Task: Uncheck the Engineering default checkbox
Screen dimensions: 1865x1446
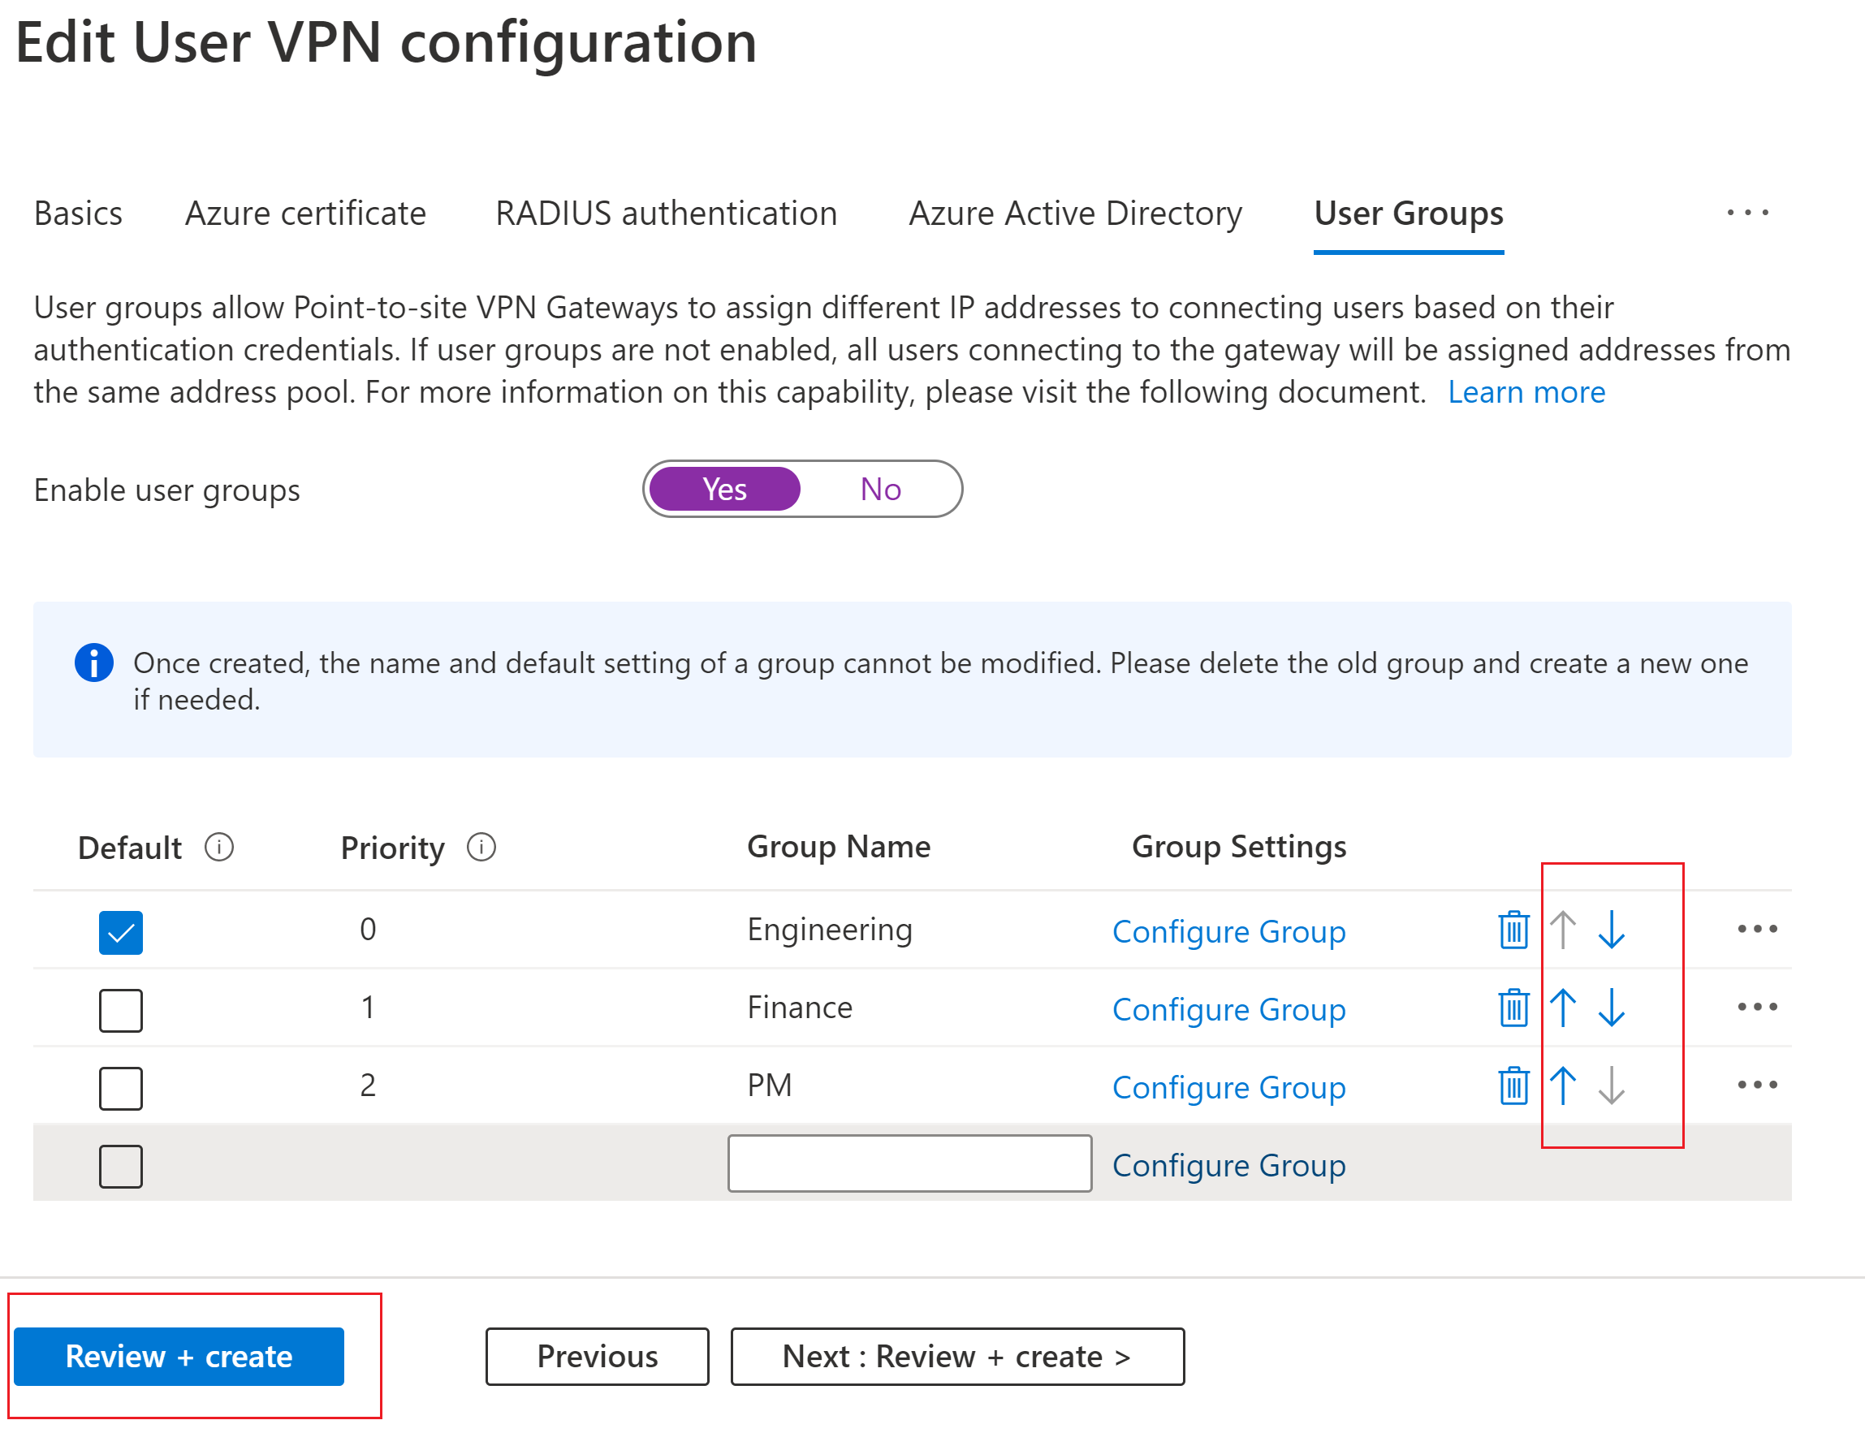Action: (x=120, y=932)
